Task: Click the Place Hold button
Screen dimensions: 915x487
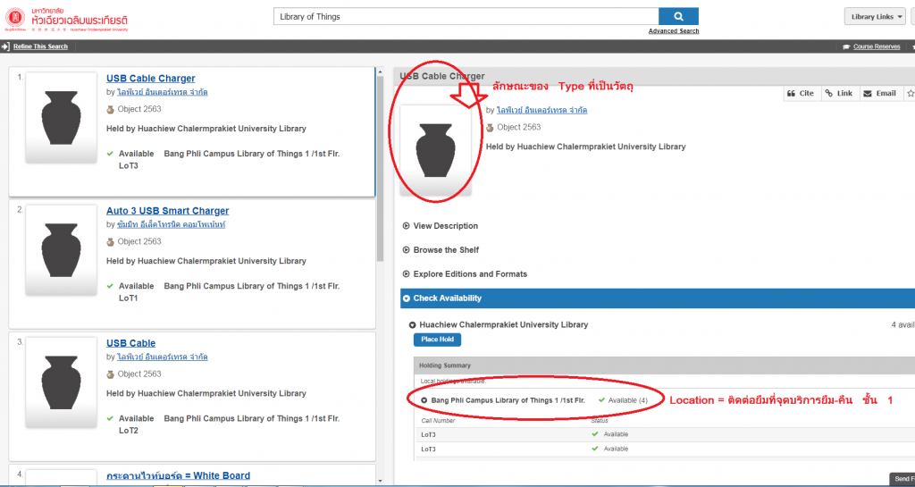Action: [437, 340]
